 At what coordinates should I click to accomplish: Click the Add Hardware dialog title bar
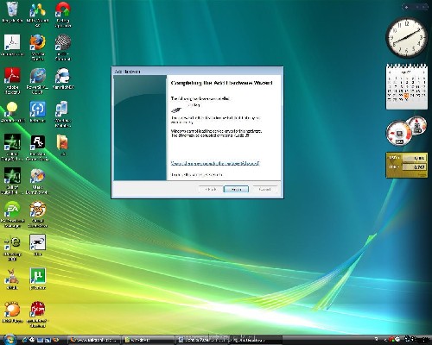tap(197, 71)
